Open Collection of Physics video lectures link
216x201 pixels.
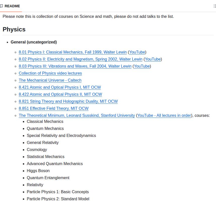point(50,73)
